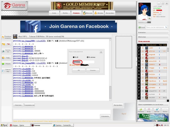
Task: Click the War3 RPG room icon in header
Action: click(15, 37)
